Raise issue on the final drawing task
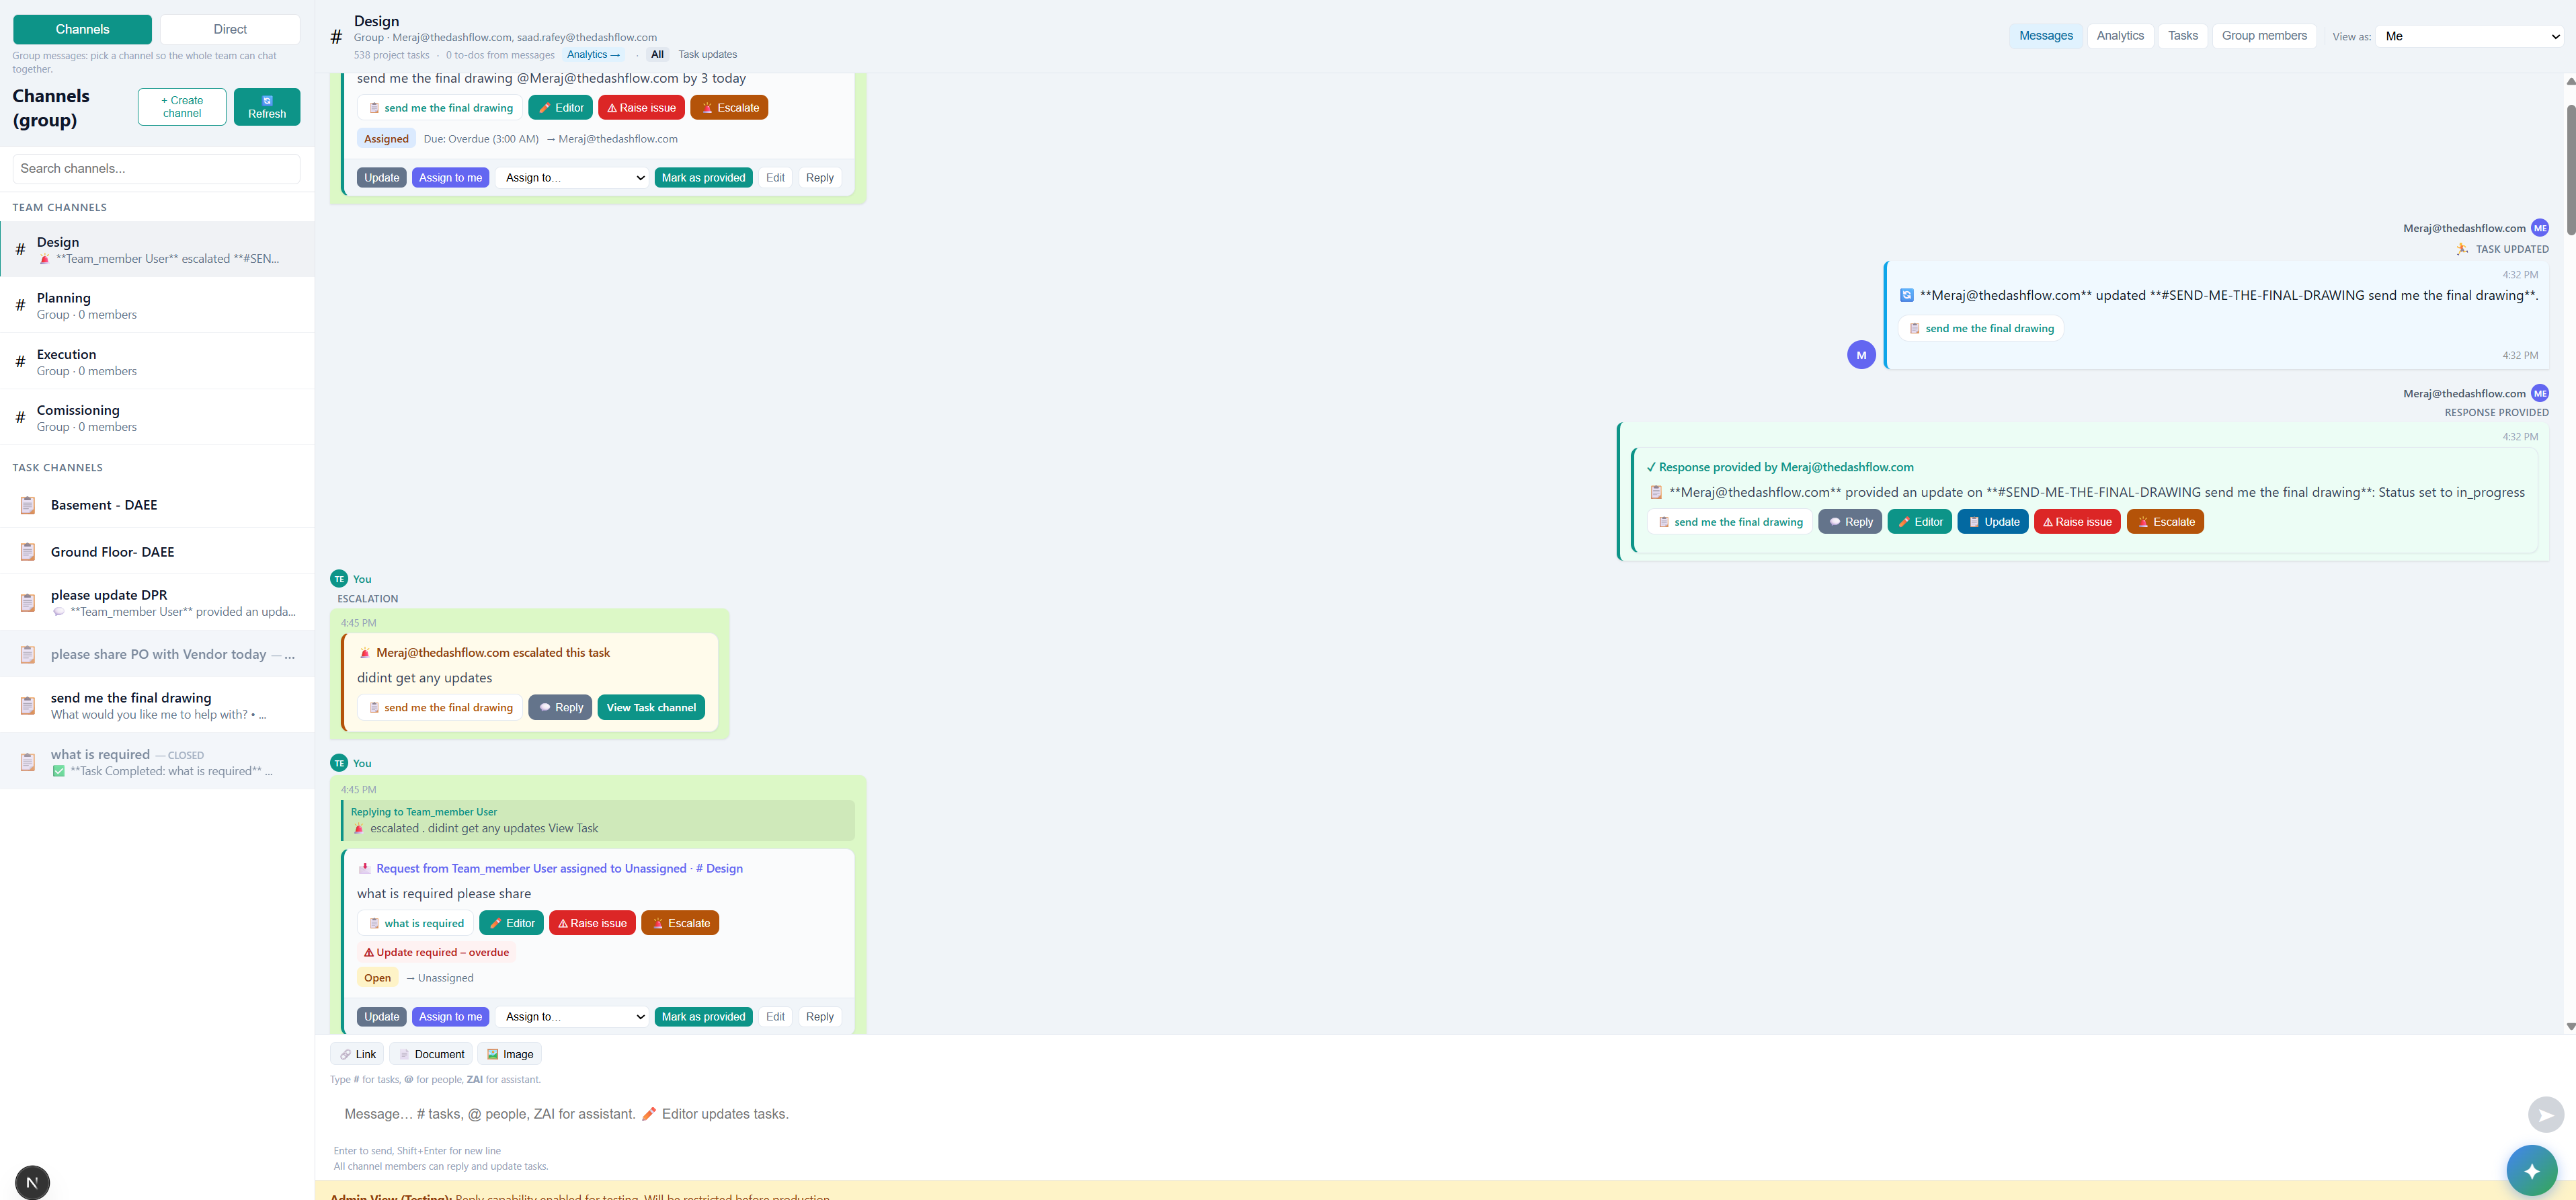2576x1200 pixels. tap(641, 107)
